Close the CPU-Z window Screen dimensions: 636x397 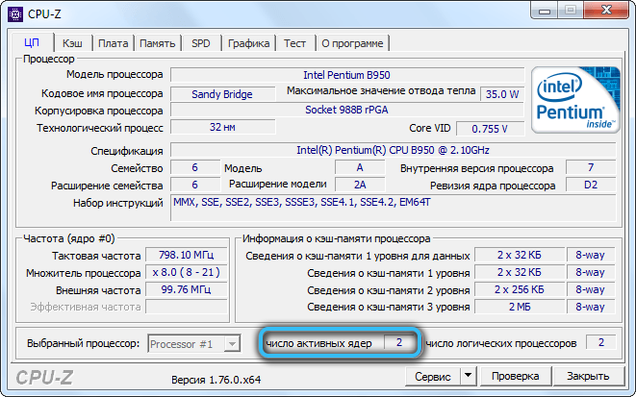tap(607, 12)
